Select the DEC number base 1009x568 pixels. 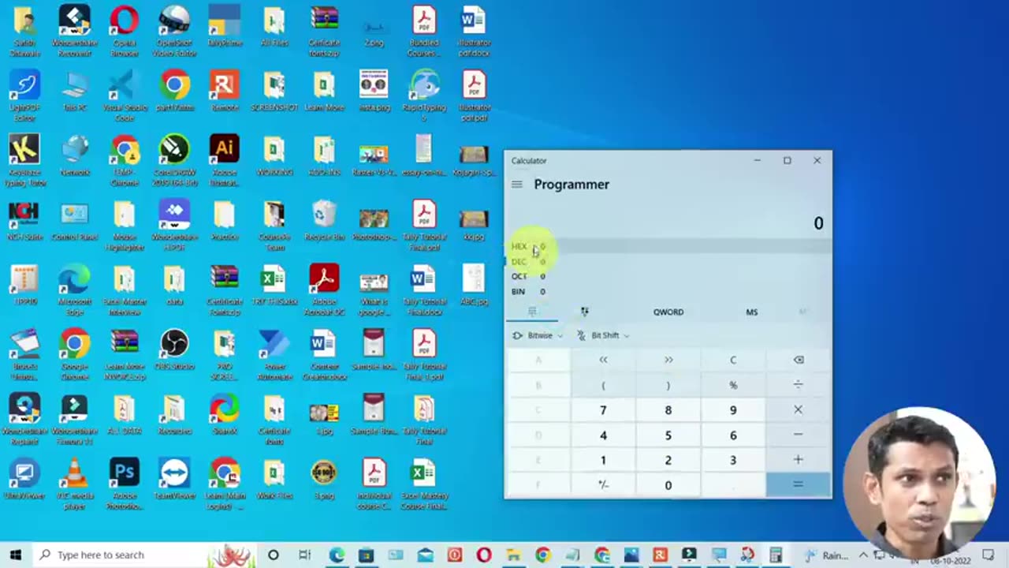click(x=668, y=261)
